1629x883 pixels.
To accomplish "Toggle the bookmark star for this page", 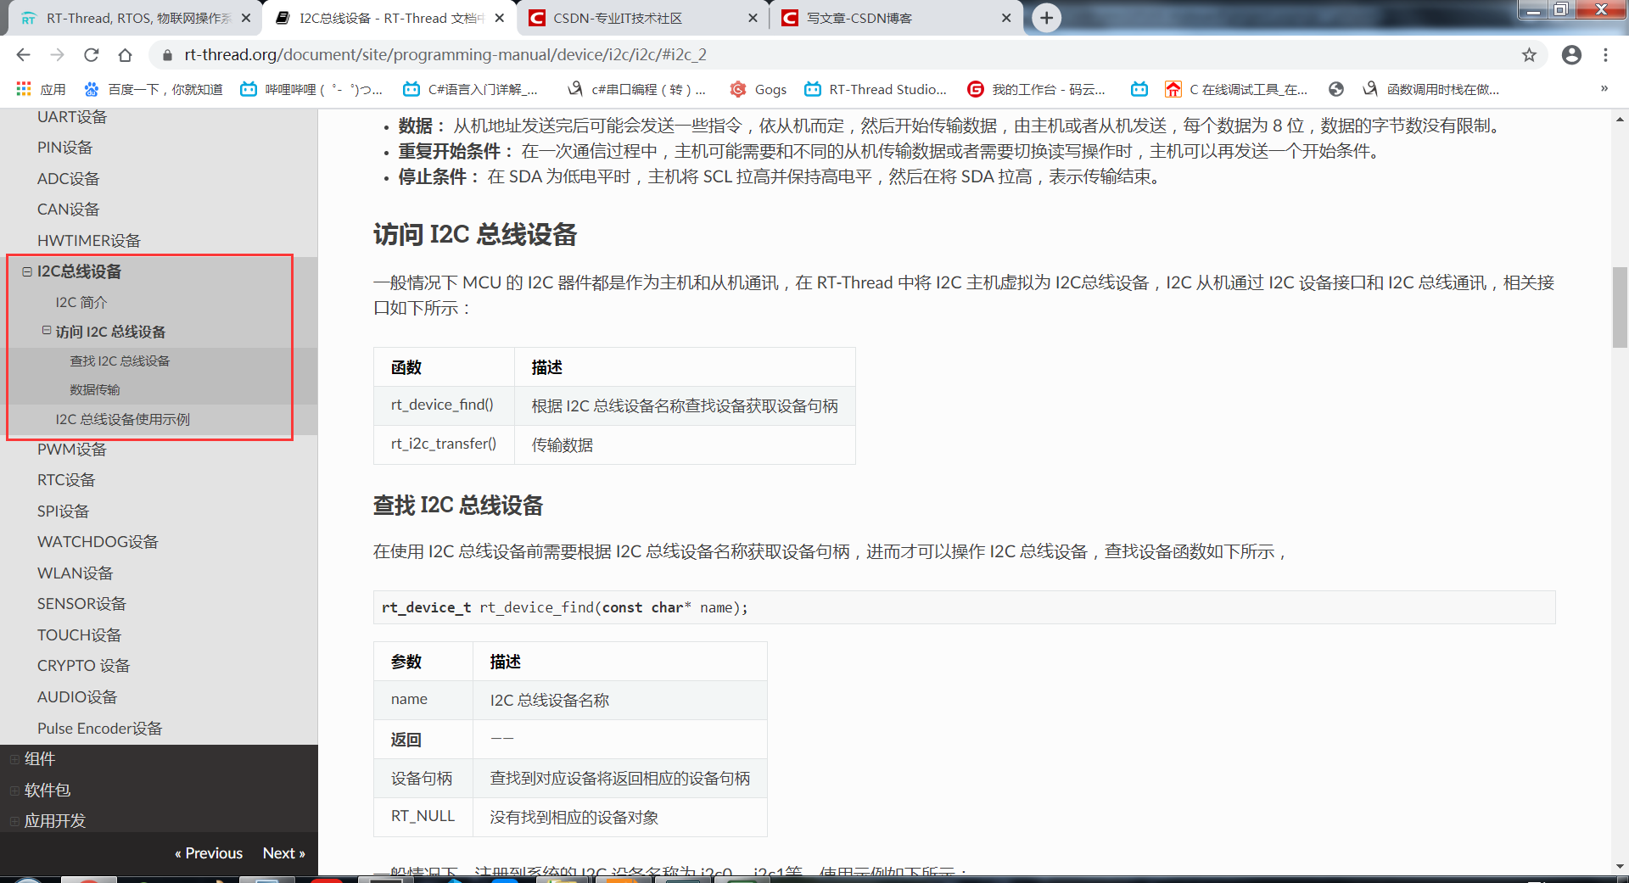I will point(1530,54).
